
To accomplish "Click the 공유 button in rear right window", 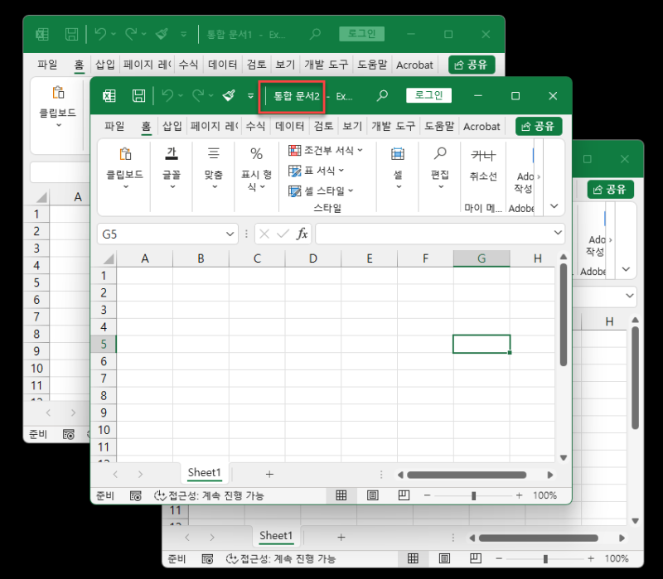I will [610, 190].
